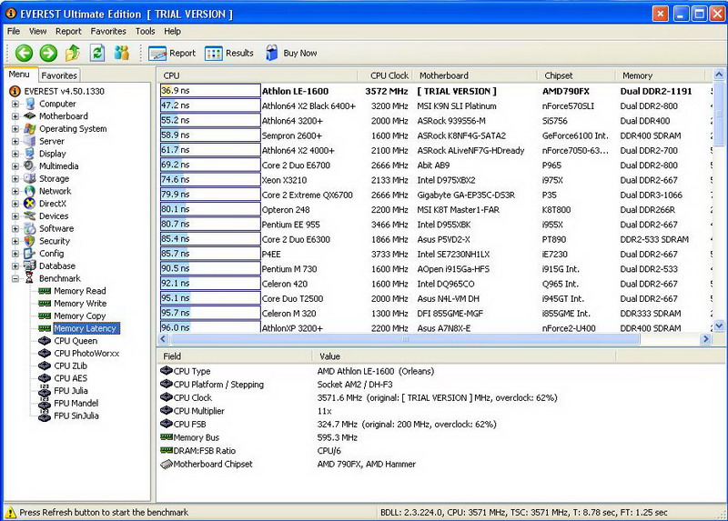Select the Memory Write benchmark icon
This screenshot has width=728, height=521.
click(45, 304)
